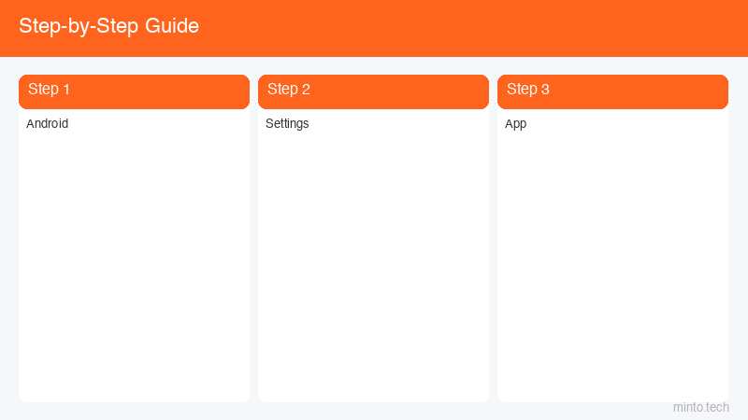
Task: Click the number 2 in Step 2 header
Action: pyautogui.click(x=306, y=90)
